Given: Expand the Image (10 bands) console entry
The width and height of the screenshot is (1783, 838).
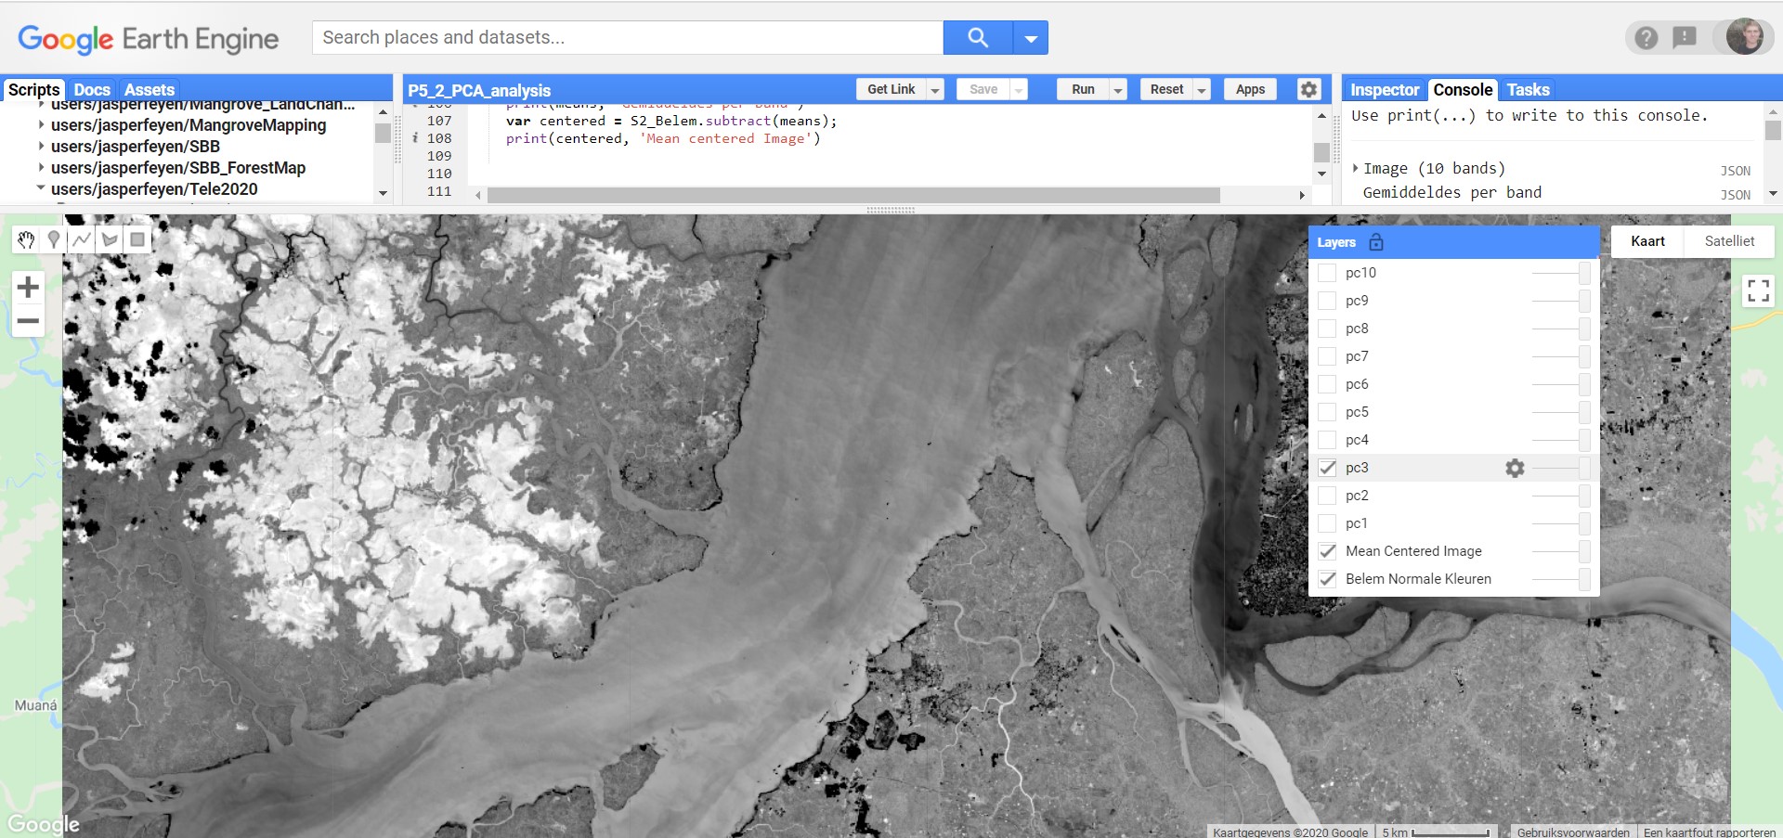Looking at the screenshot, I should point(1356,168).
